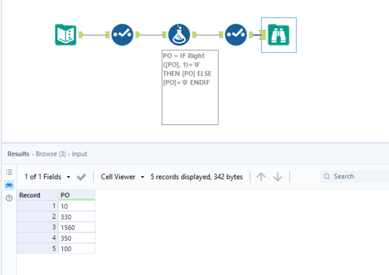The image size is (389, 275).
Task: Click the binoculars data view icon
Action: click(9, 185)
